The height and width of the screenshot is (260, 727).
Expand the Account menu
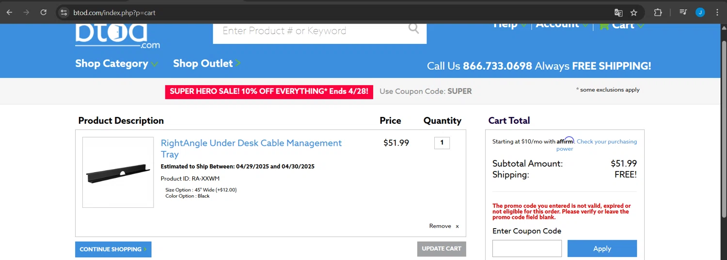click(562, 25)
